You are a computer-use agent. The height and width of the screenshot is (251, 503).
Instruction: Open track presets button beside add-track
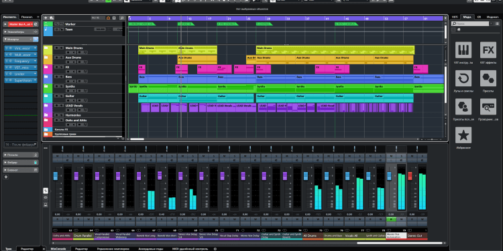point(52,18)
